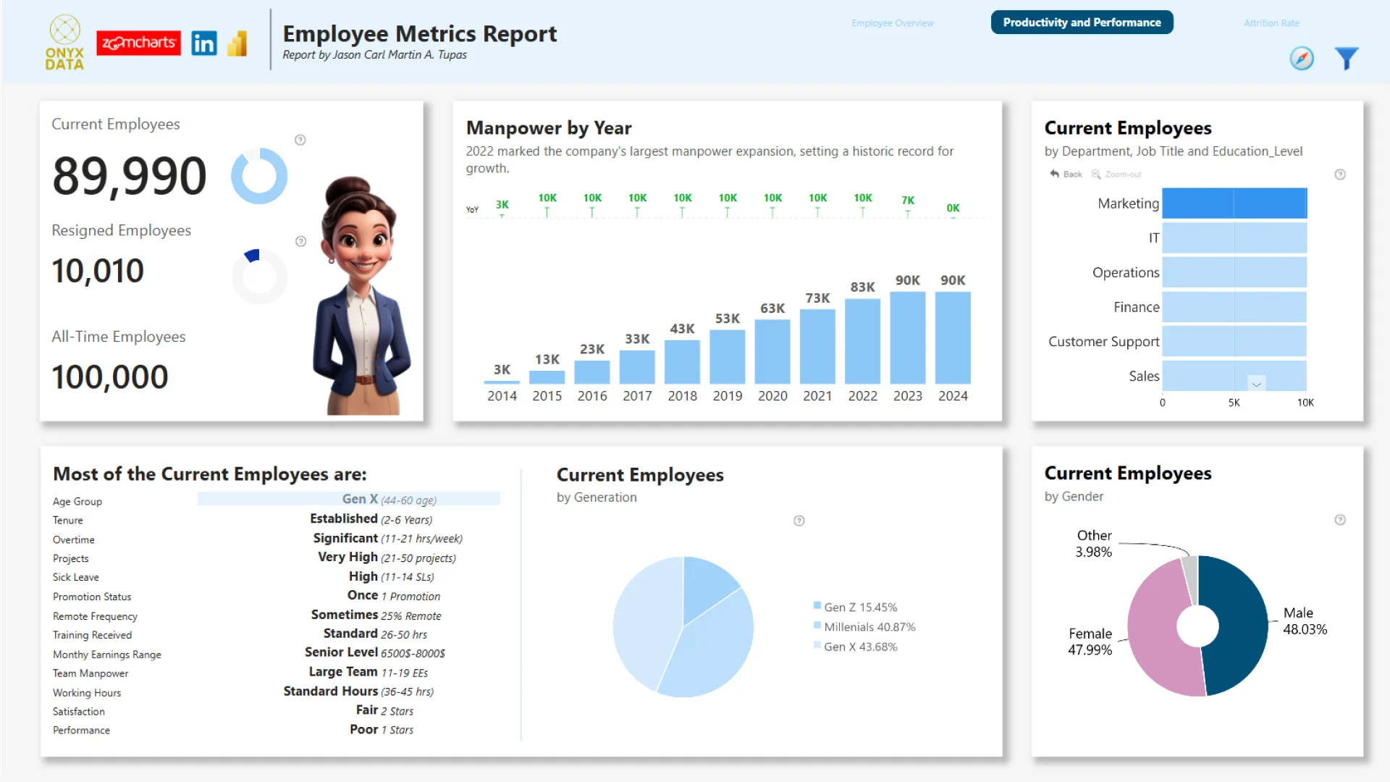Click the 3K YoY label for 2014
Screen dimensions: 1390x782
[x=502, y=205]
